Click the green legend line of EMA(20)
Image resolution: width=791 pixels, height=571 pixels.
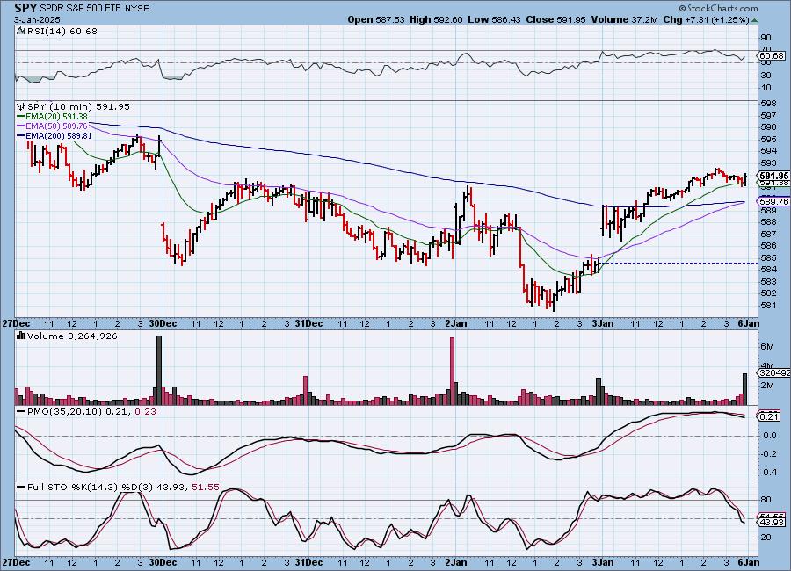tap(21, 117)
